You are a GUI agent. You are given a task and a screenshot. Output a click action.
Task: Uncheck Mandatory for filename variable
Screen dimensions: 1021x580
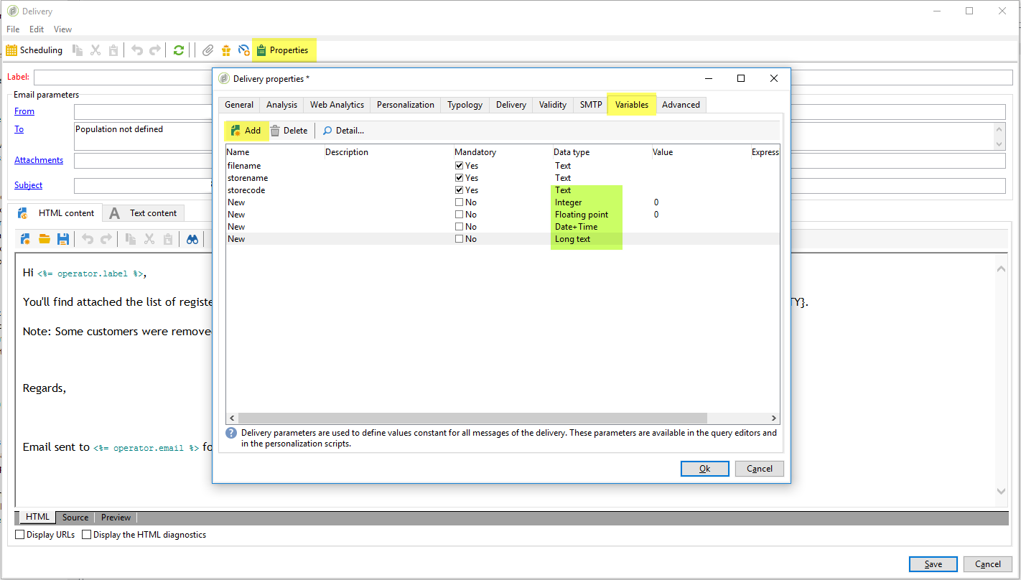tap(460, 166)
